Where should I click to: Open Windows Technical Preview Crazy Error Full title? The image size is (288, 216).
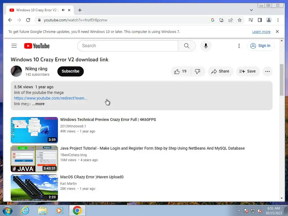point(108,120)
